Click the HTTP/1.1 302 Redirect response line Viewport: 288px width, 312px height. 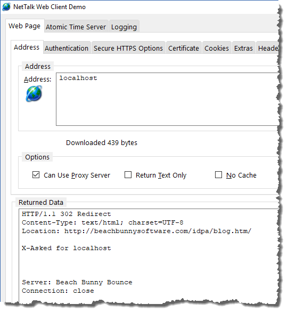[67, 214]
